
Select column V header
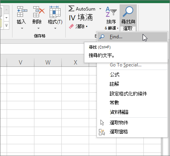coord(20,63)
